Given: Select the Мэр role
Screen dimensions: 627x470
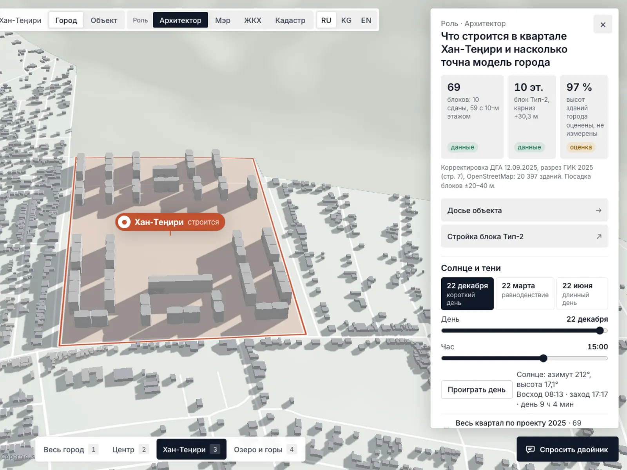Looking at the screenshot, I should coord(223,20).
